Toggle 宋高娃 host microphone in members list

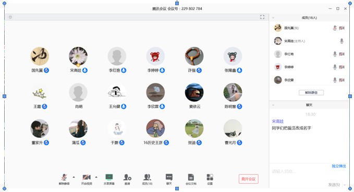coord(341,41)
